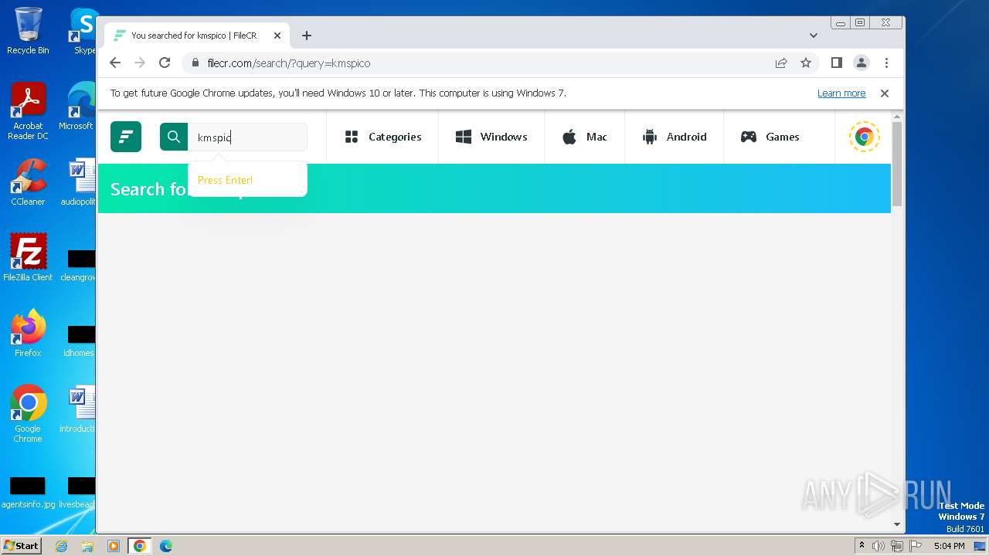Close the FileCR search tab
This screenshot has height=556, width=989.
tap(277, 36)
